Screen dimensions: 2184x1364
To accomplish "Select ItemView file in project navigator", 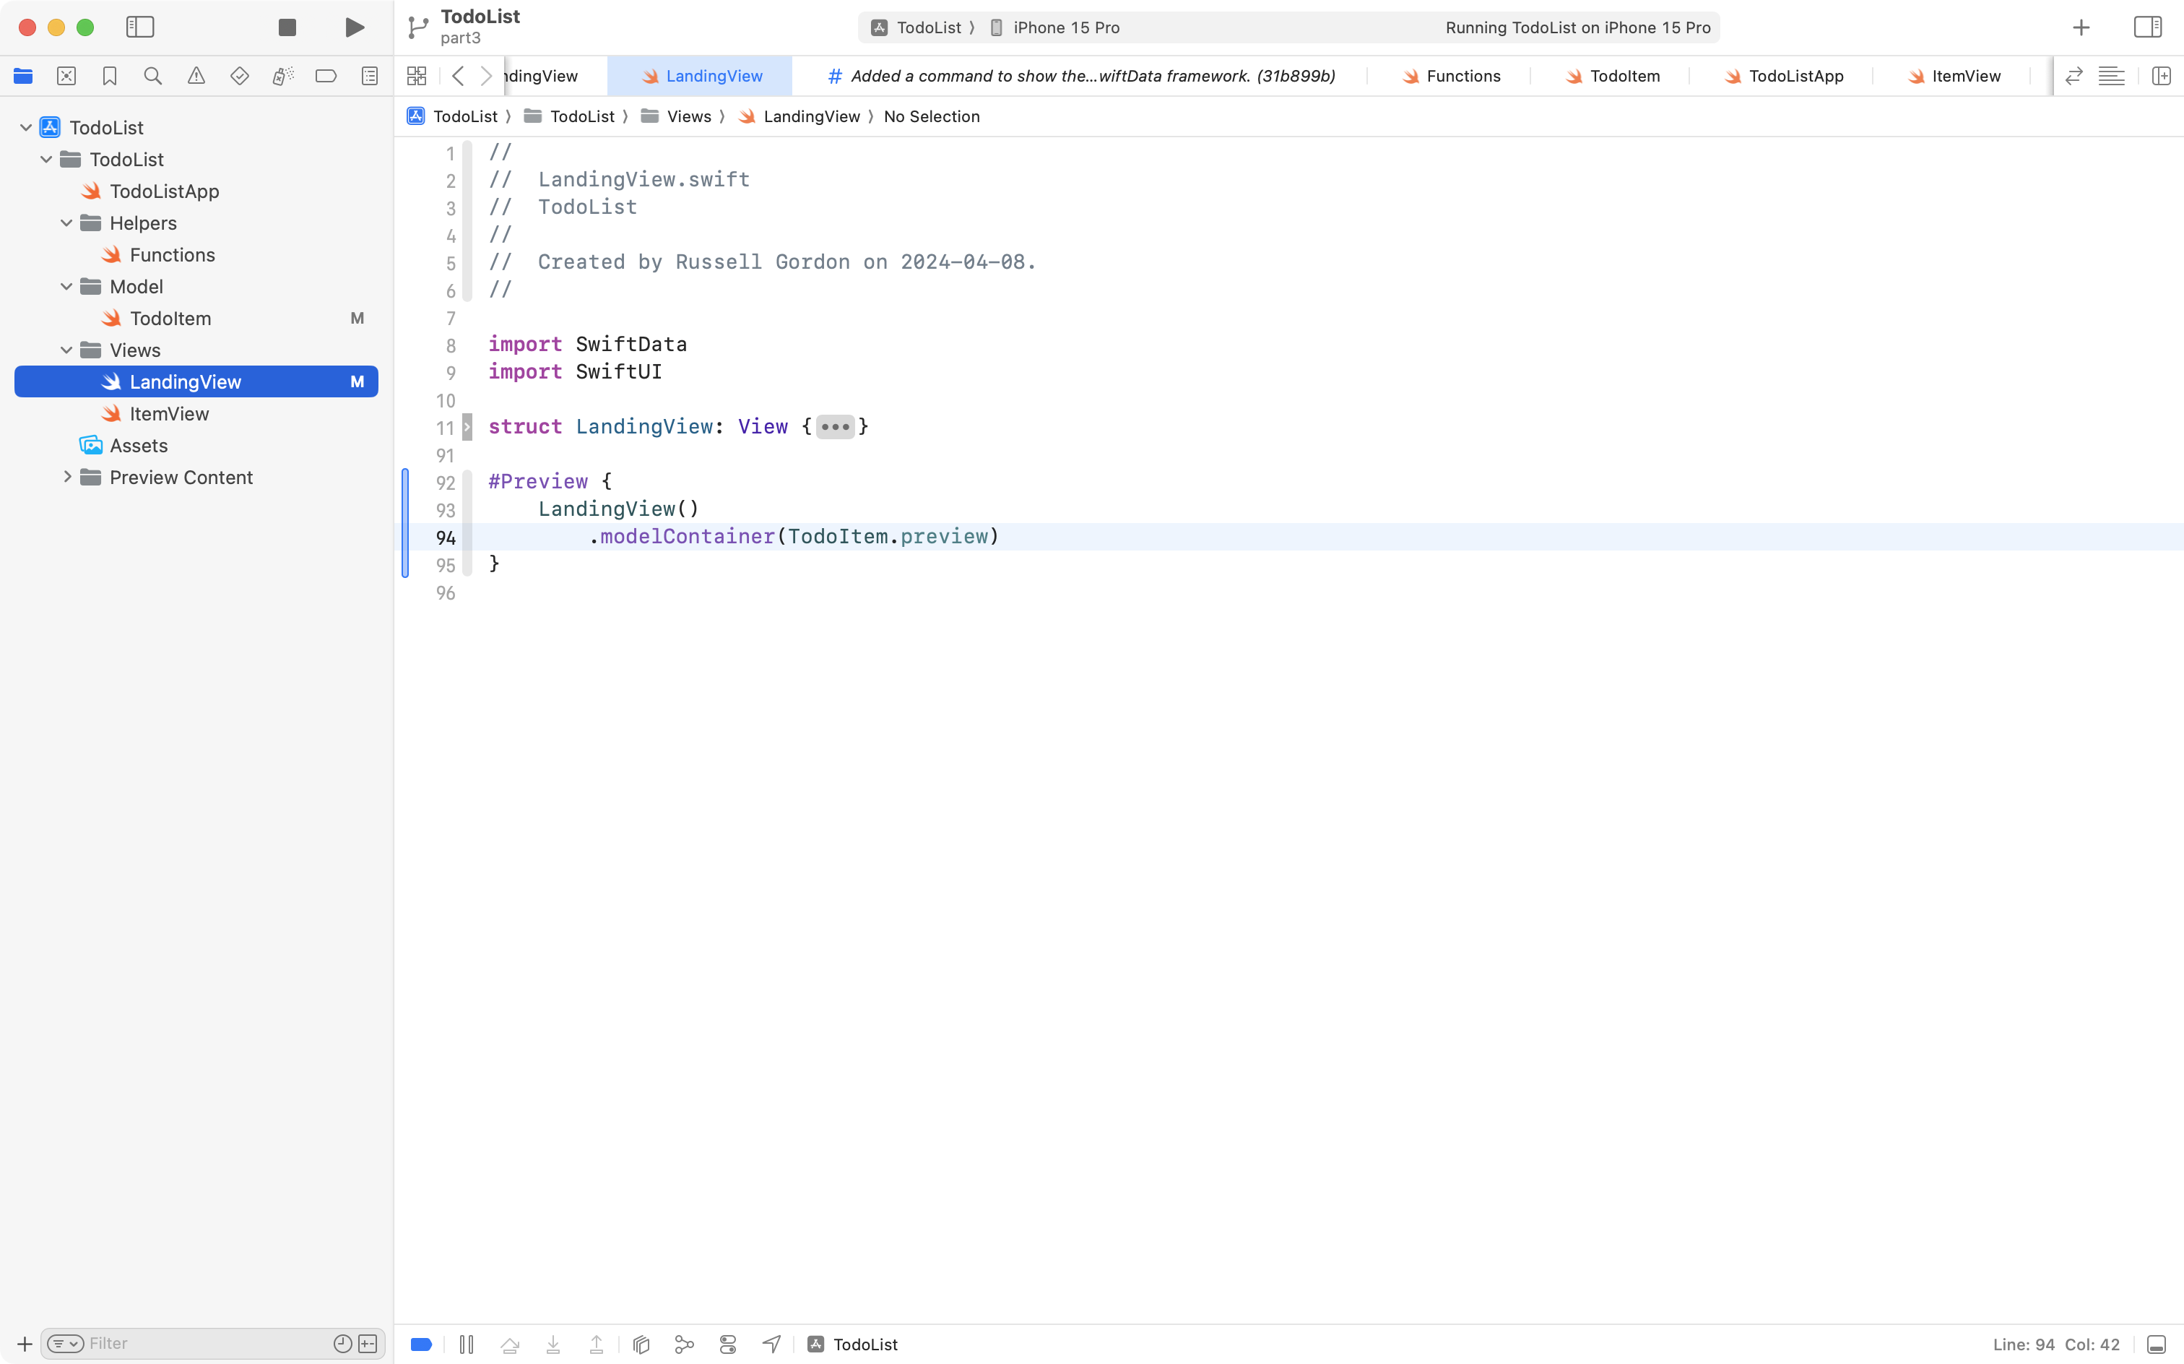I will pos(168,414).
